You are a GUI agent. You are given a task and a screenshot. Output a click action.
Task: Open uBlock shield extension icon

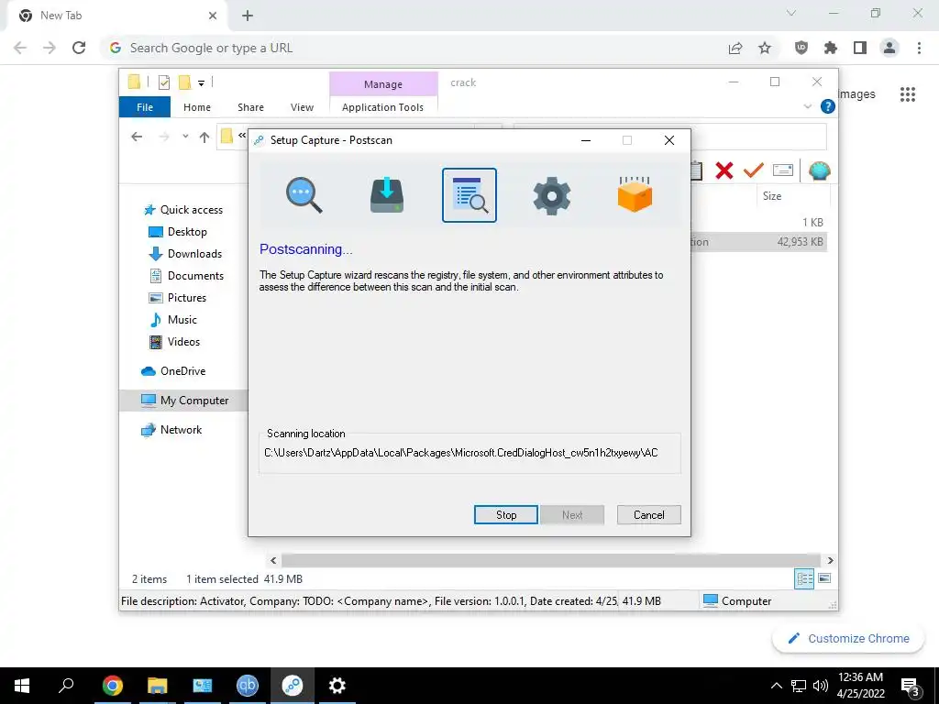[x=801, y=48]
